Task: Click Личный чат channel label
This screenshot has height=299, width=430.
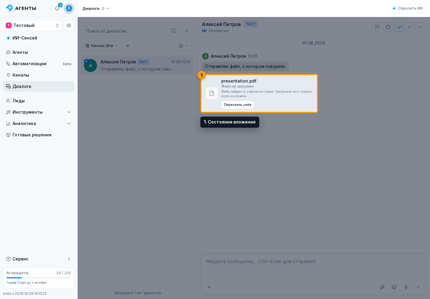Action: pos(219,31)
